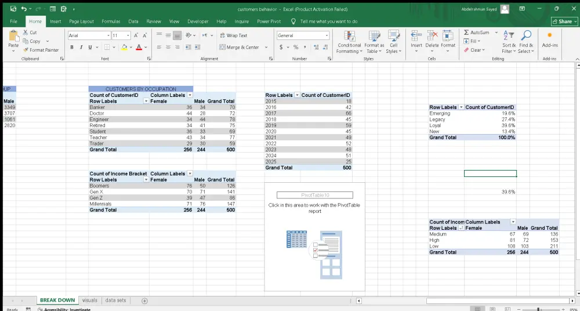This screenshot has height=311, width=580.
Task: Select the Format Painter tool
Action: [x=41, y=50]
